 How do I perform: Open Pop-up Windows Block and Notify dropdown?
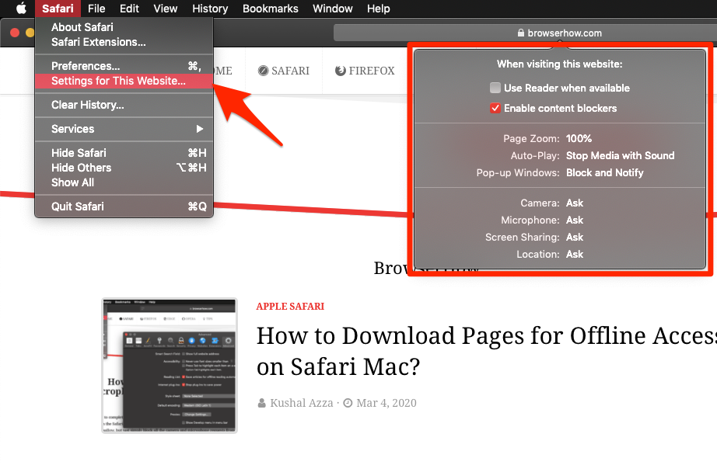pos(604,173)
